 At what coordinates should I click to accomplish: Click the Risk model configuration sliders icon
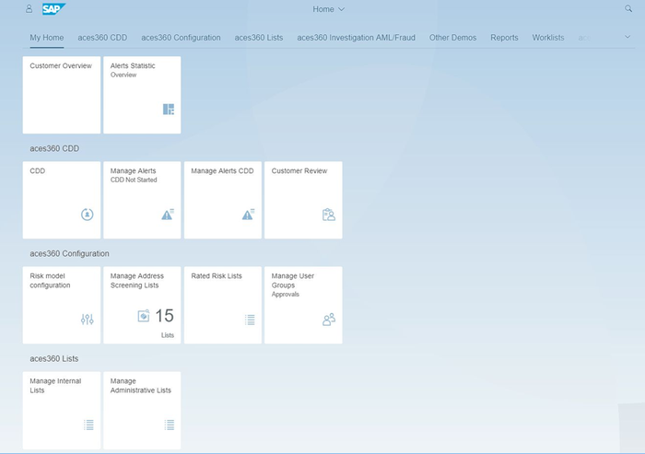[88, 320]
